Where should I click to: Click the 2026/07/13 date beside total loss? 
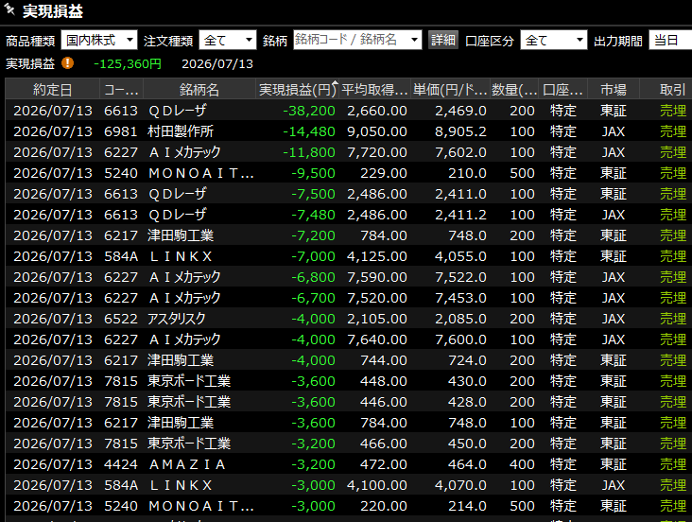pyautogui.click(x=217, y=64)
